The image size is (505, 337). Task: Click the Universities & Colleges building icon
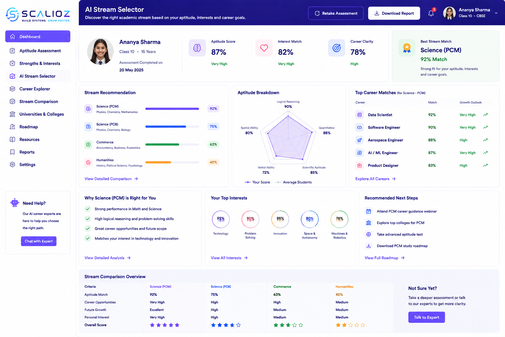click(x=12, y=114)
